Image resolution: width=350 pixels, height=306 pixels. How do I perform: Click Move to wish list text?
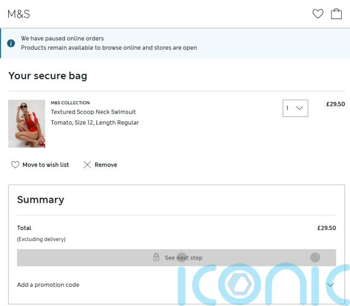coord(46,165)
